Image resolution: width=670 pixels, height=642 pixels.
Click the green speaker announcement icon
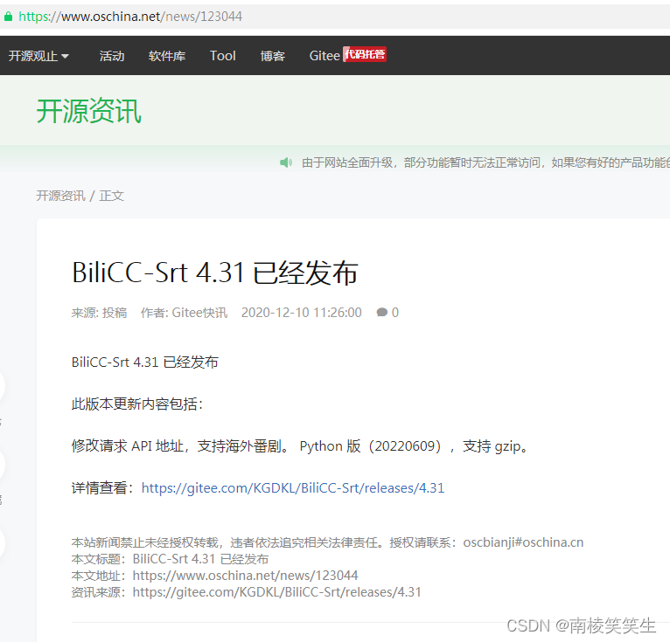coord(286,162)
